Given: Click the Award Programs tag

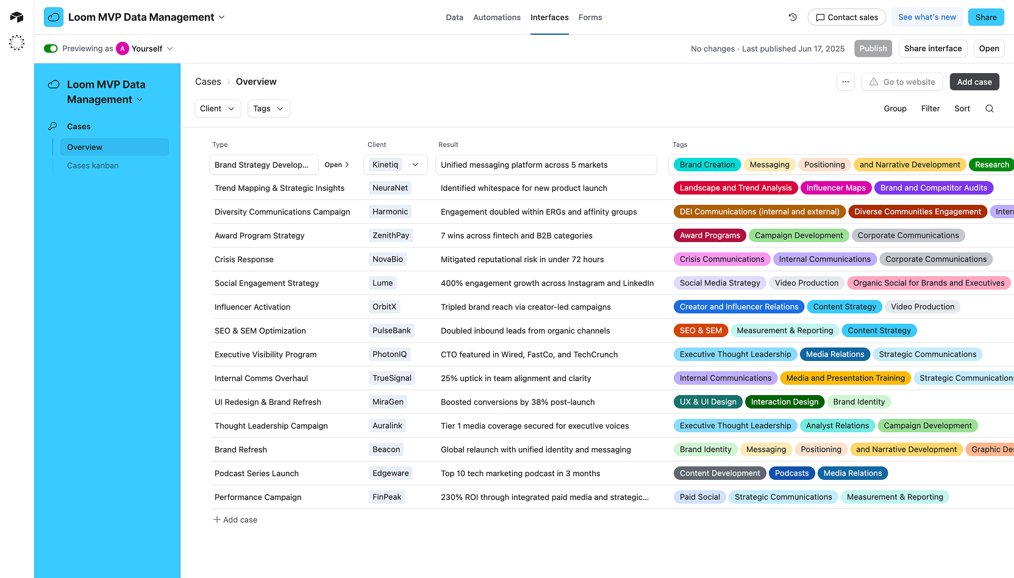Looking at the screenshot, I should point(710,235).
